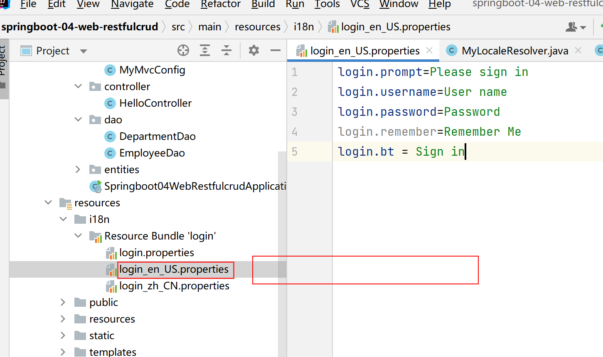Open the Build menu
The width and height of the screenshot is (603, 357).
coord(263,4)
